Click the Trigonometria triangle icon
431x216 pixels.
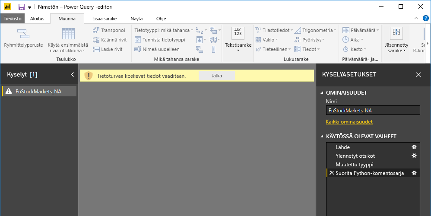[298, 30]
